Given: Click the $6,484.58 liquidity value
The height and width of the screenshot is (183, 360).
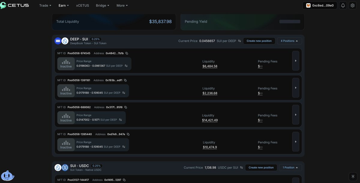Looking at the screenshot, I should pyautogui.click(x=210, y=66).
